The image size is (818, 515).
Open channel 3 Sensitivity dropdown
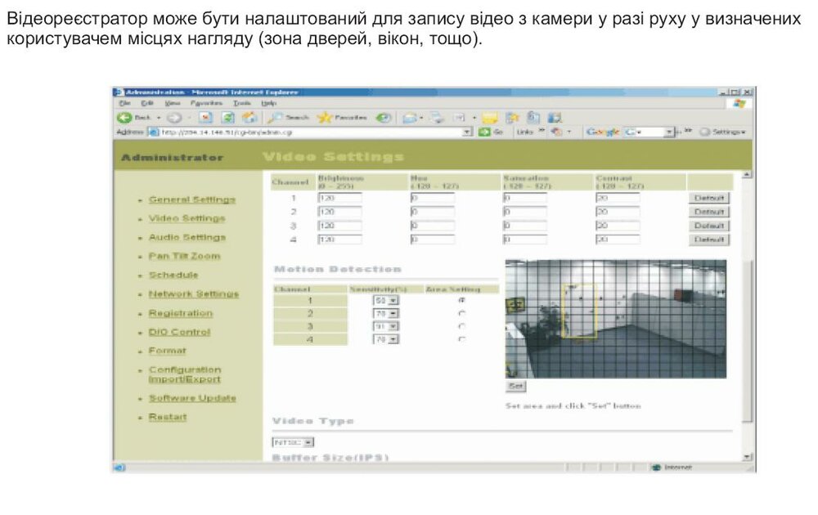pyautogui.click(x=394, y=326)
